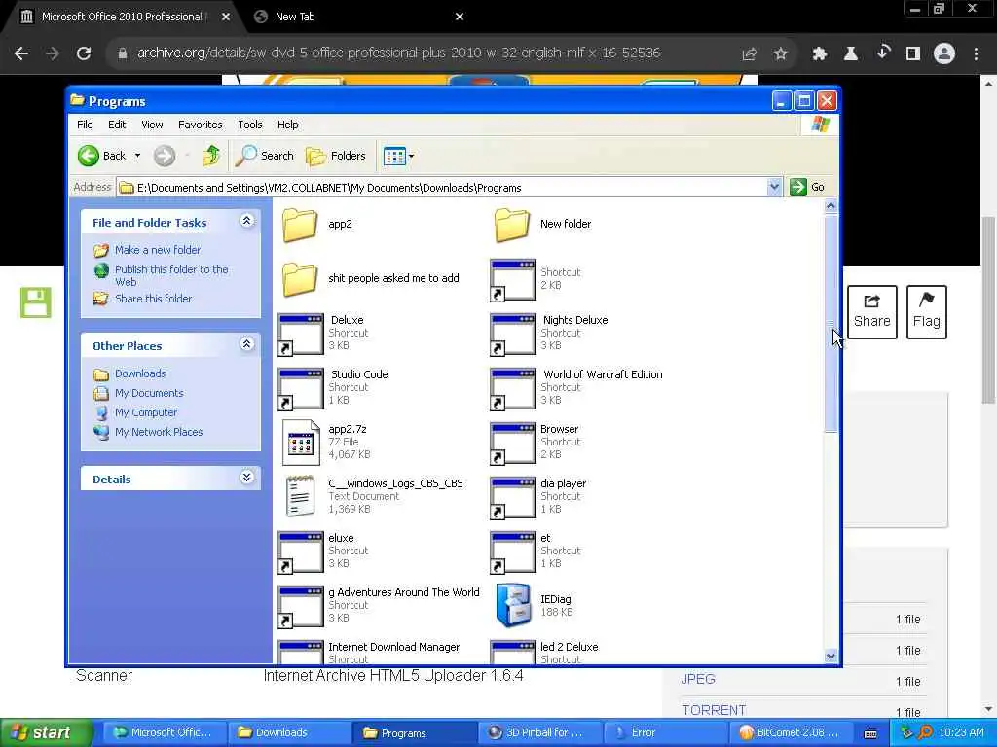Expand the Address bar dropdown arrow
This screenshot has width=997, height=747.
coord(774,187)
